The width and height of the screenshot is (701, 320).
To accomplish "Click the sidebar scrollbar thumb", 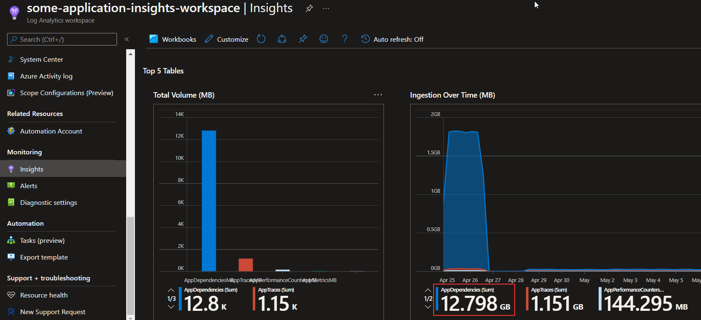I will (131, 266).
